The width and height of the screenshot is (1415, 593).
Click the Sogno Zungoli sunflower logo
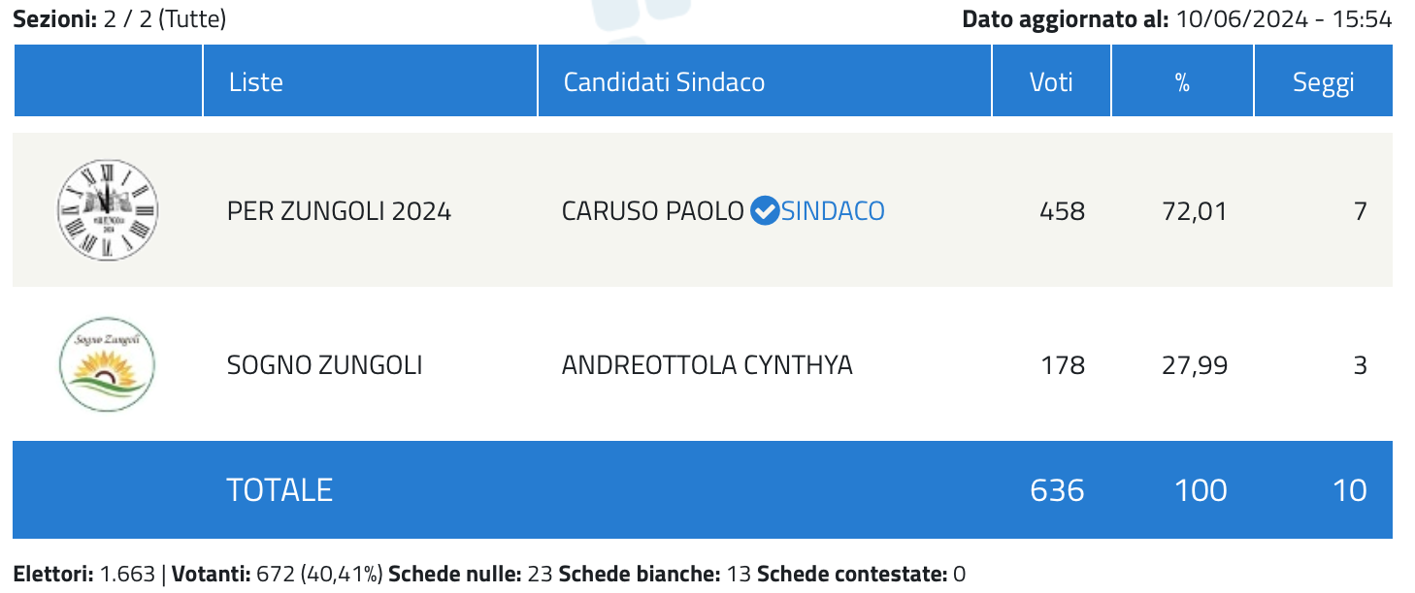tap(107, 365)
